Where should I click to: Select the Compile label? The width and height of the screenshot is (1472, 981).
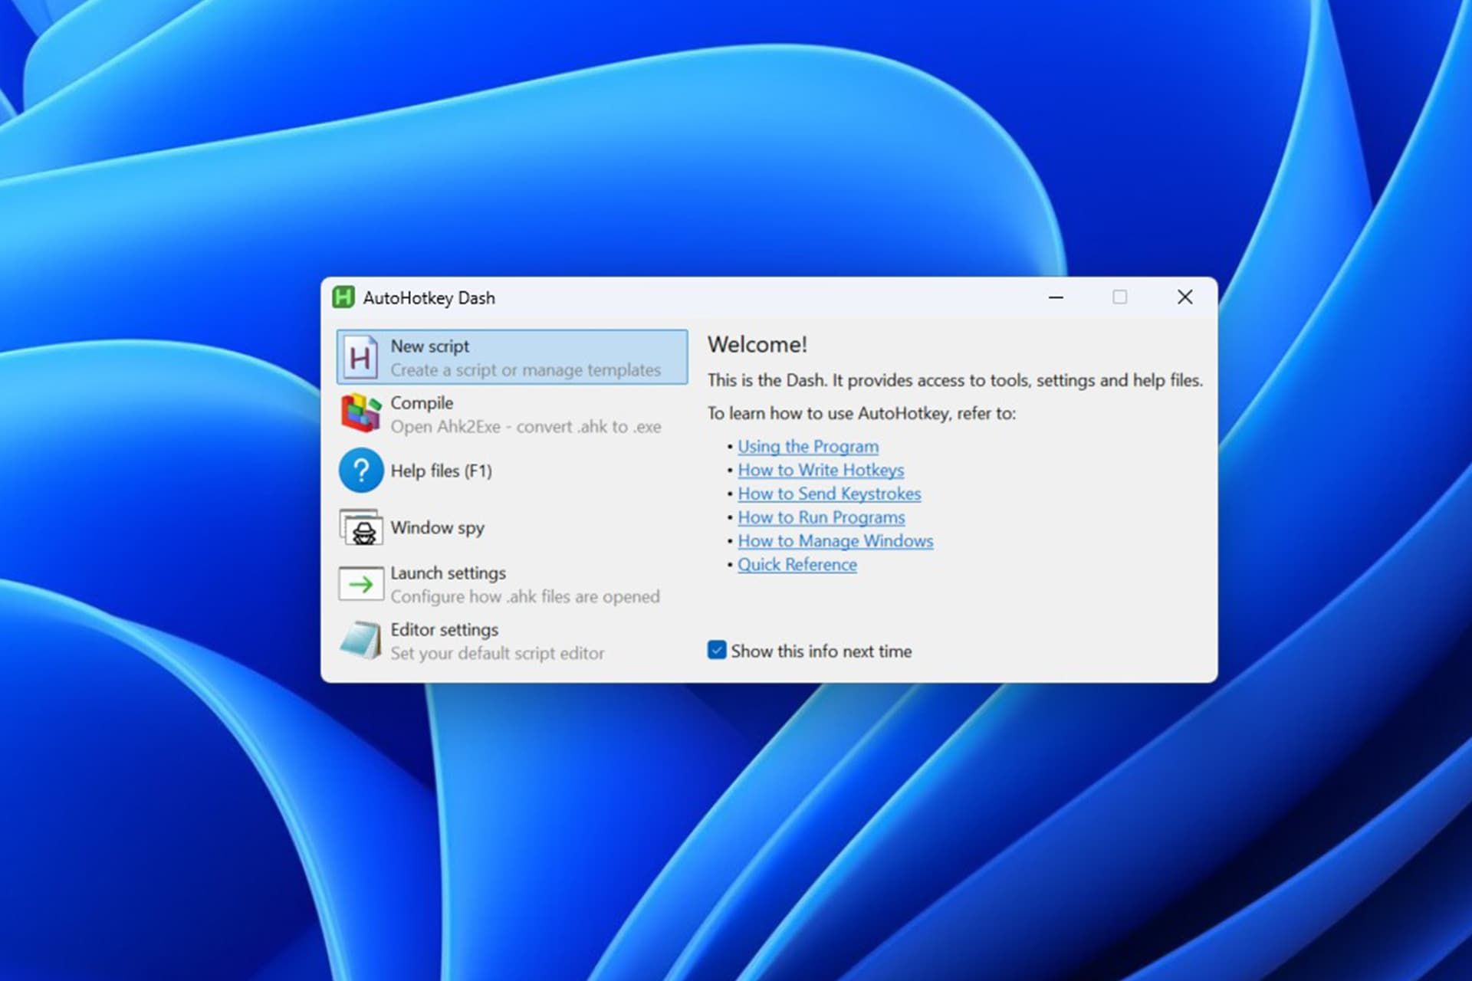click(422, 403)
